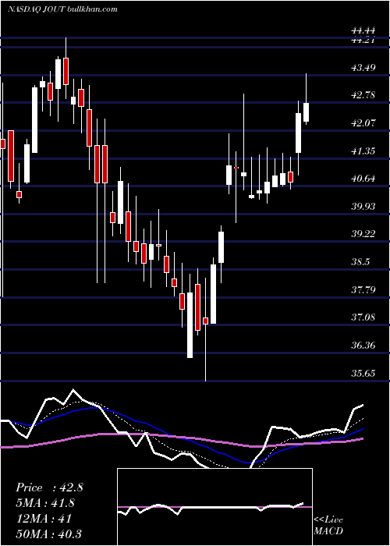Click inside the MACD inset chart
This screenshot has width=390, height=546.
214,507
